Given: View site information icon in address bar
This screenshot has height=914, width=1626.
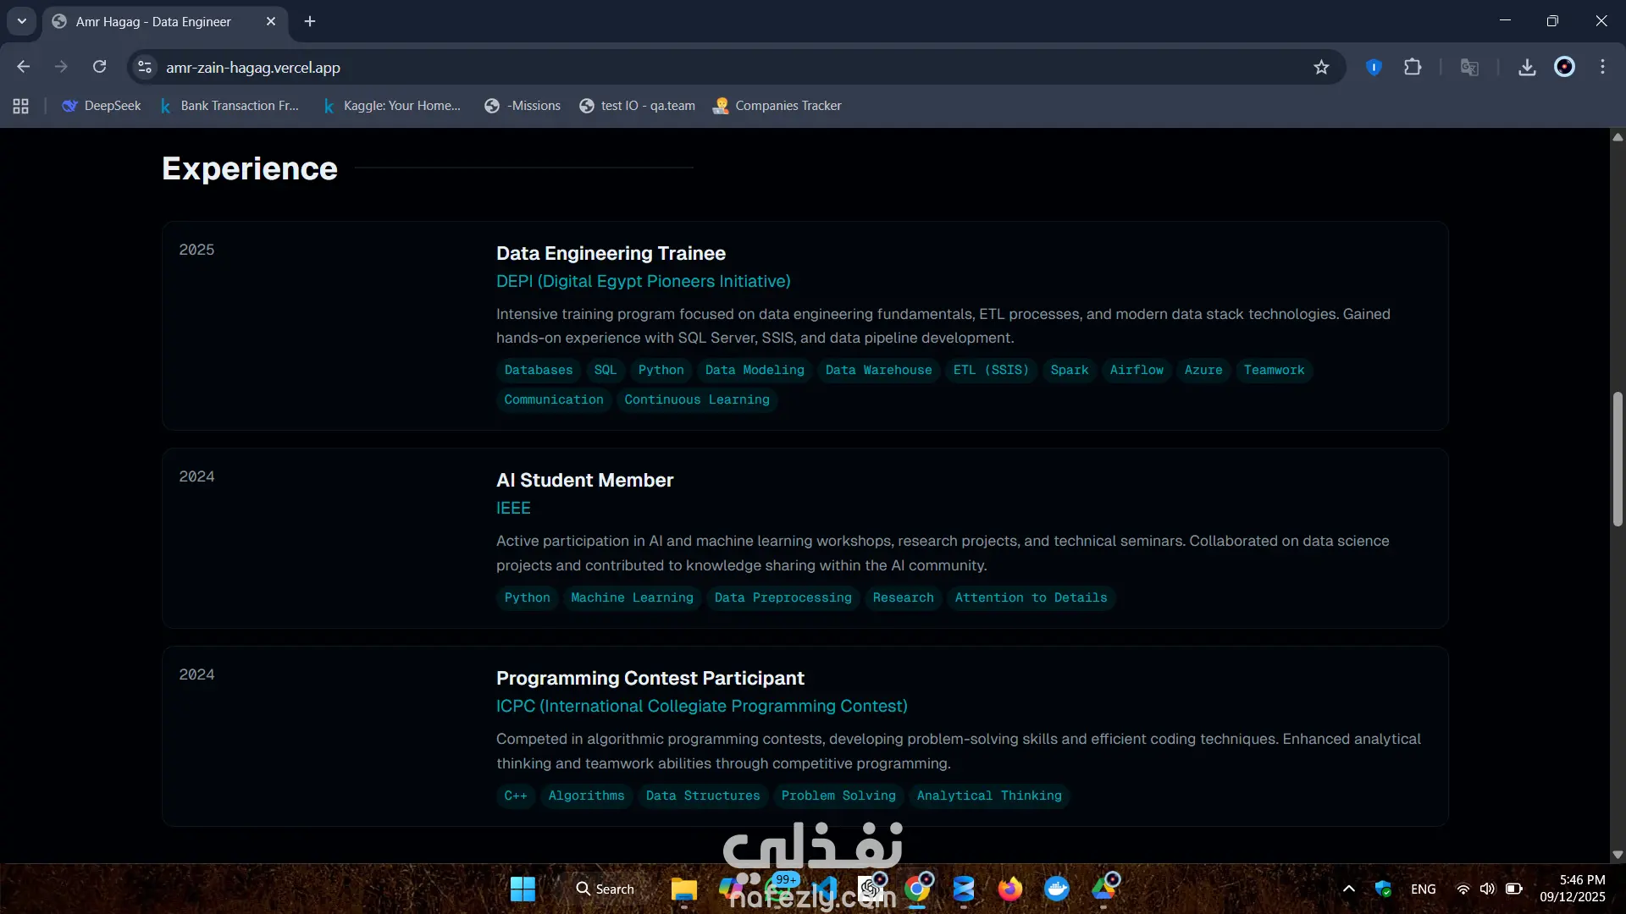Looking at the screenshot, I should 145,67.
